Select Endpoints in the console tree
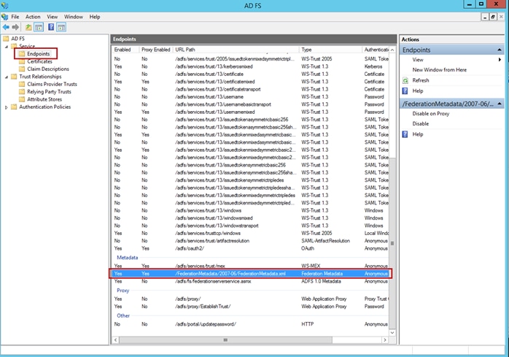This screenshot has width=509, height=357. click(39, 53)
